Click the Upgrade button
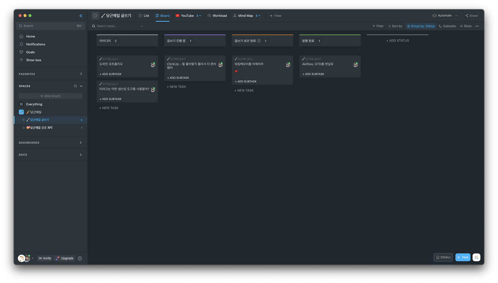This screenshot has height=283, width=498. (x=65, y=258)
